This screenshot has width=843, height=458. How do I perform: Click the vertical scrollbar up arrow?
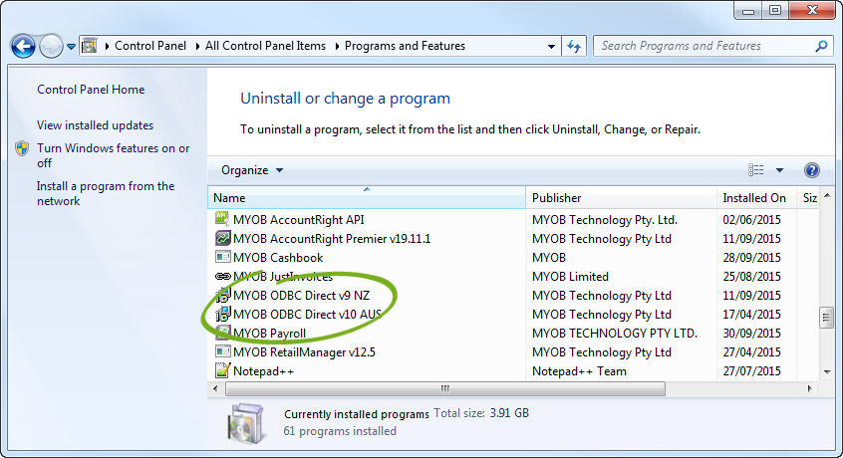coord(827,196)
